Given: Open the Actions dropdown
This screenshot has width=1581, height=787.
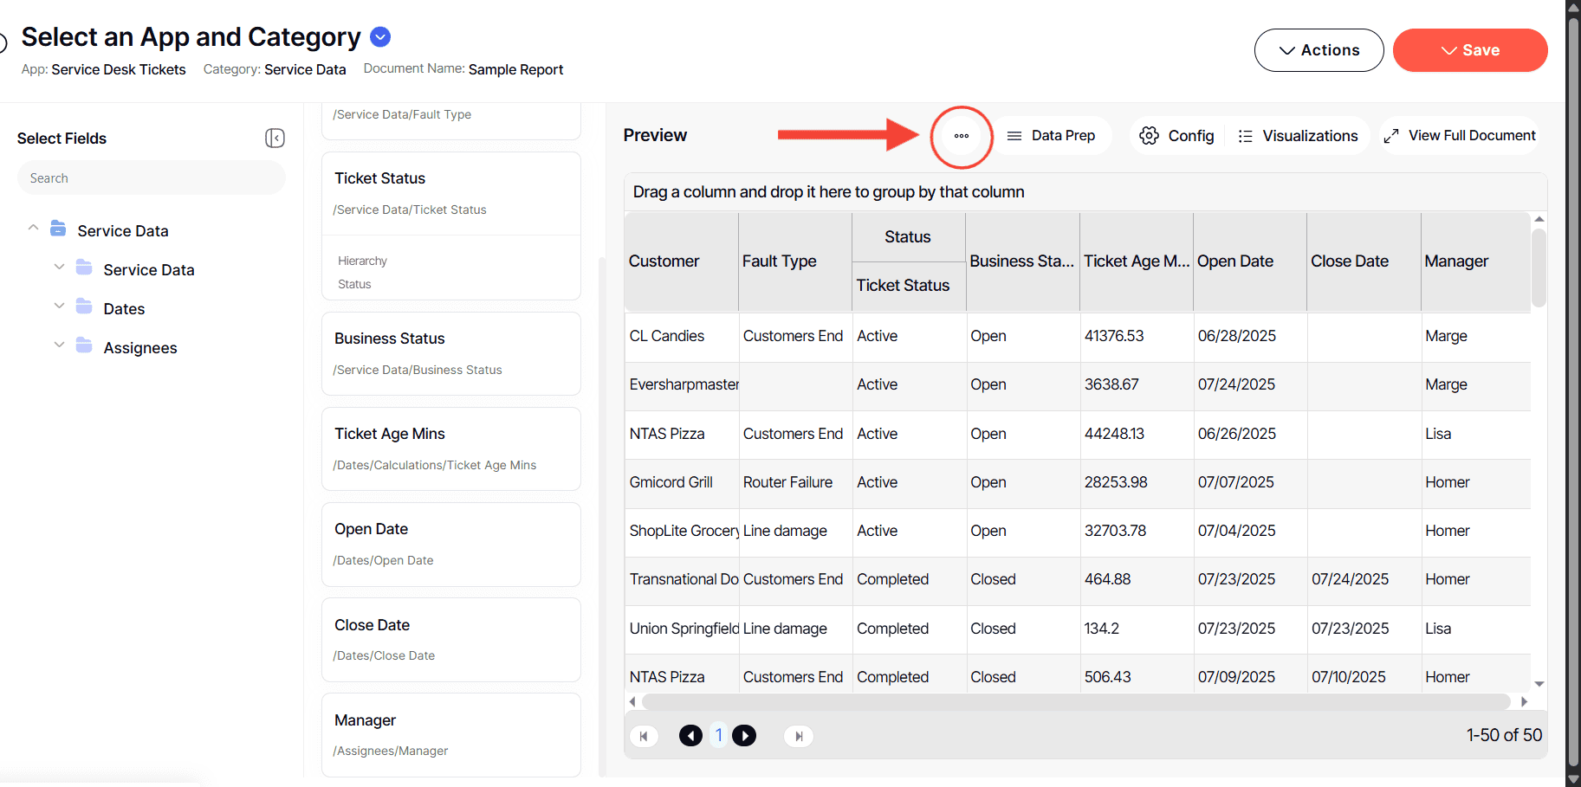Looking at the screenshot, I should [1319, 50].
